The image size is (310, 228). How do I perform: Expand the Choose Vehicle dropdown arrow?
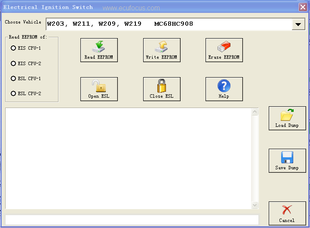point(298,24)
